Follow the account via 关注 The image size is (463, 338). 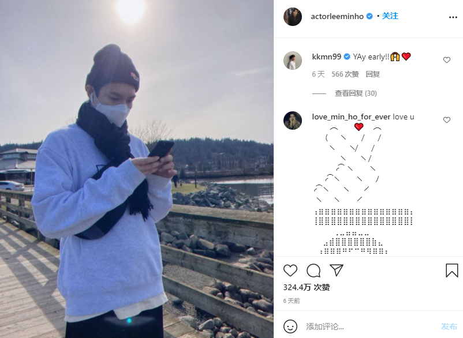click(390, 16)
